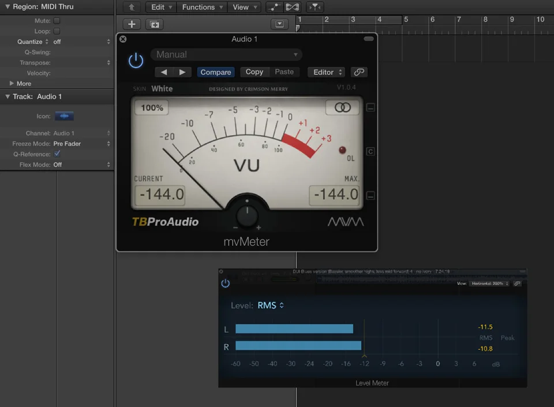This screenshot has height=407, width=554.
Task: Click the Copy button in plugin header
Action: point(254,72)
